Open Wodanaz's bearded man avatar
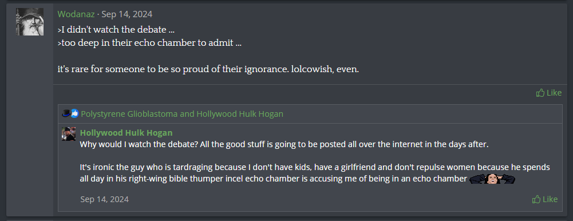Viewport: 573px width, 221px height. pos(30,22)
